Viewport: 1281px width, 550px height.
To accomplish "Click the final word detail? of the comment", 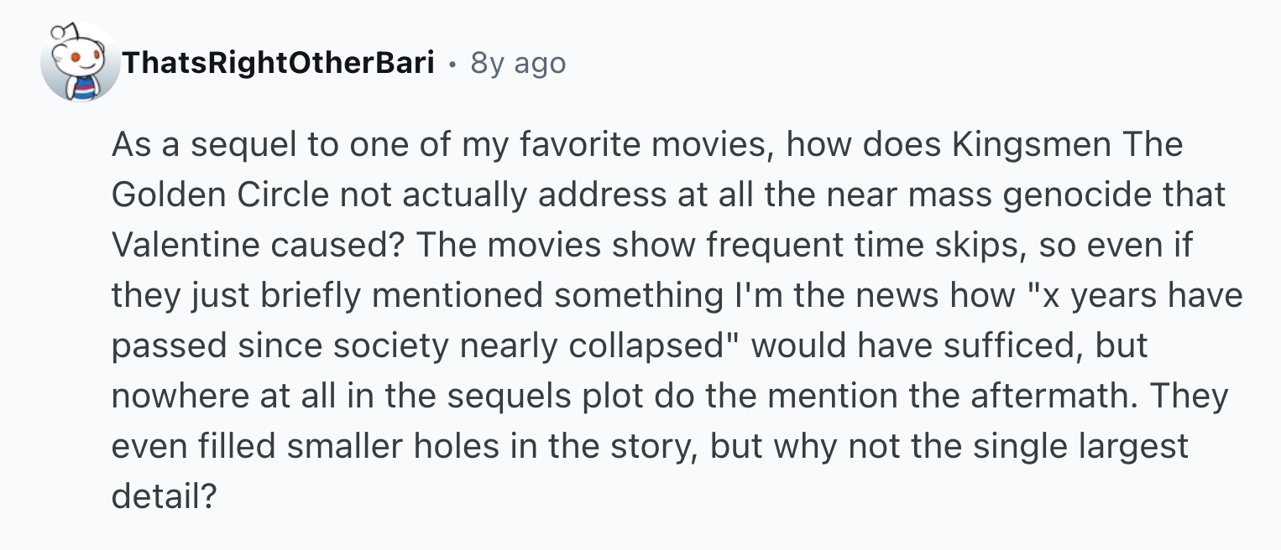I will 164,497.
